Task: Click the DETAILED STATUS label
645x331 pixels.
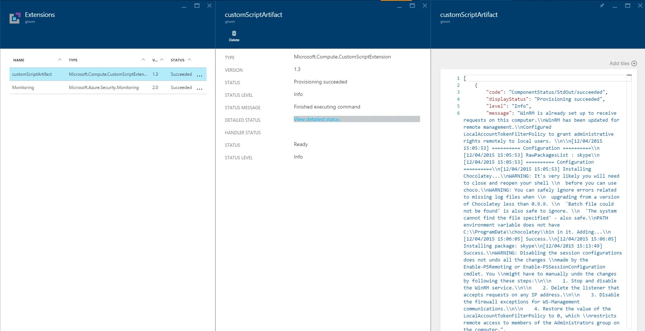Action: pos(243,120)
